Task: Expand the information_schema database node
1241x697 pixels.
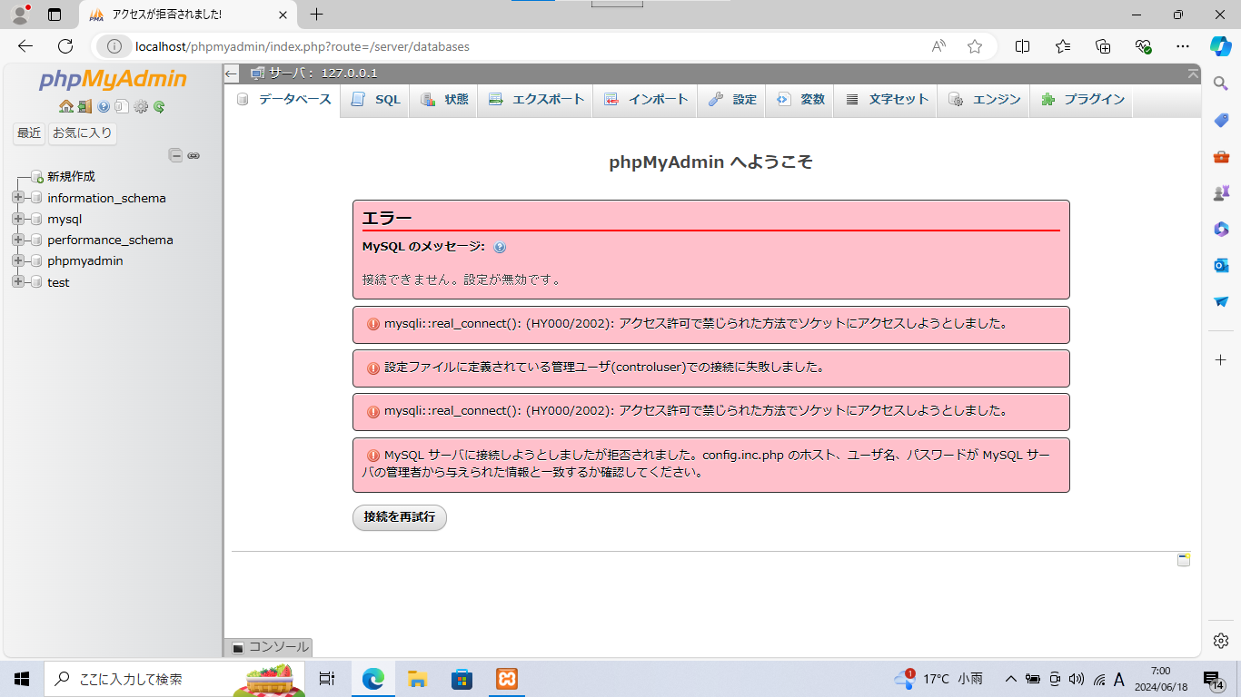Action: tap(18, 198)
